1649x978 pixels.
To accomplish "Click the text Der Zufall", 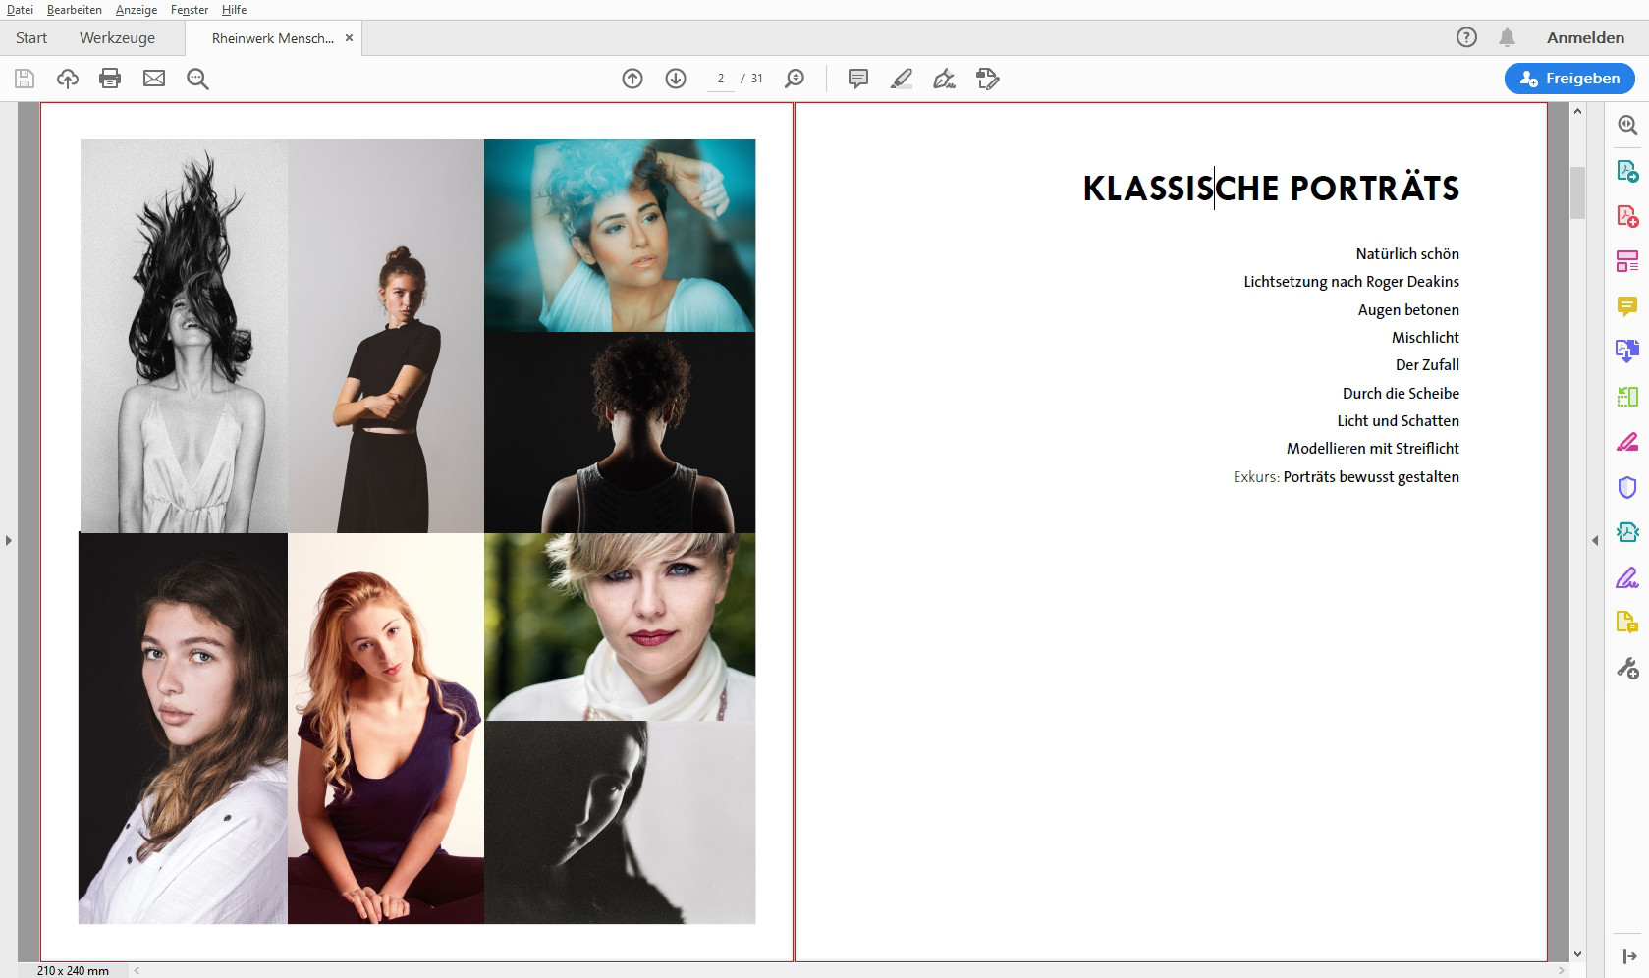I will click(1427, 365).
